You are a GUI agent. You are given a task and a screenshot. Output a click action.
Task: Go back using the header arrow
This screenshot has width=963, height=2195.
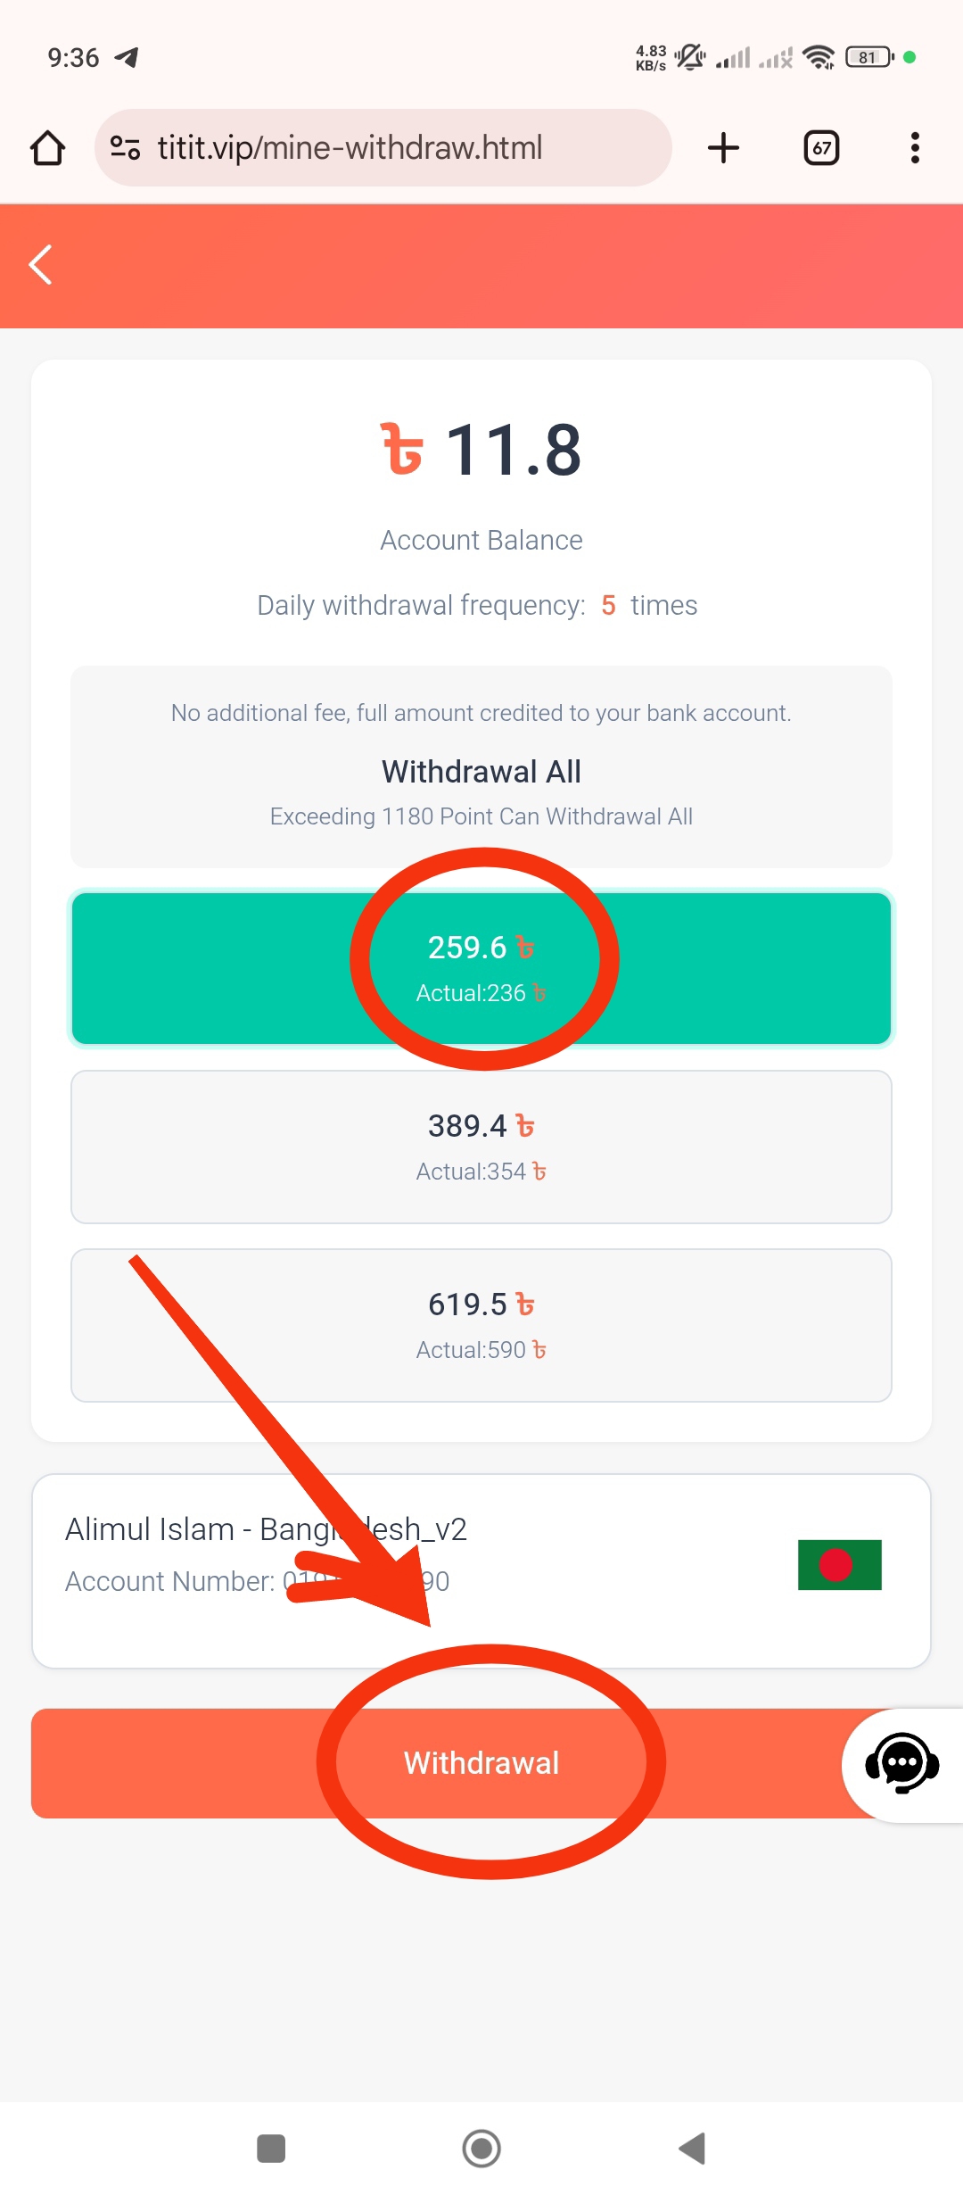pyautogui.click(x=41, y=265)
